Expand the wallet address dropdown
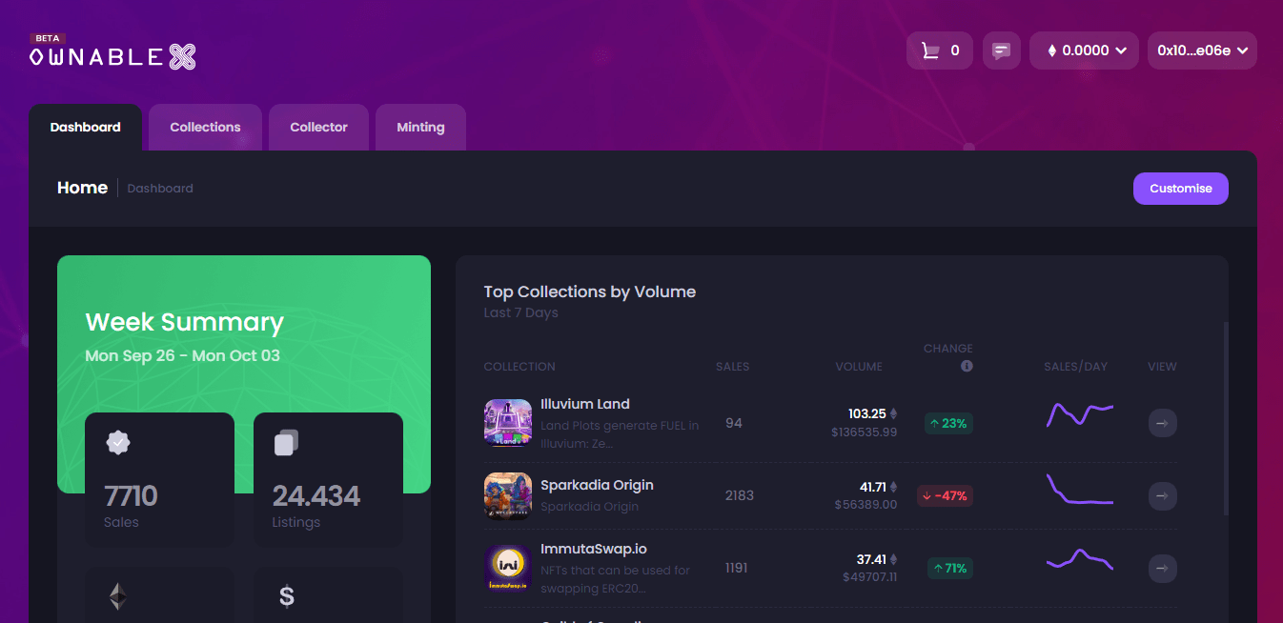The height and width of the screenshot is (623, 1283). (1202, 50)
